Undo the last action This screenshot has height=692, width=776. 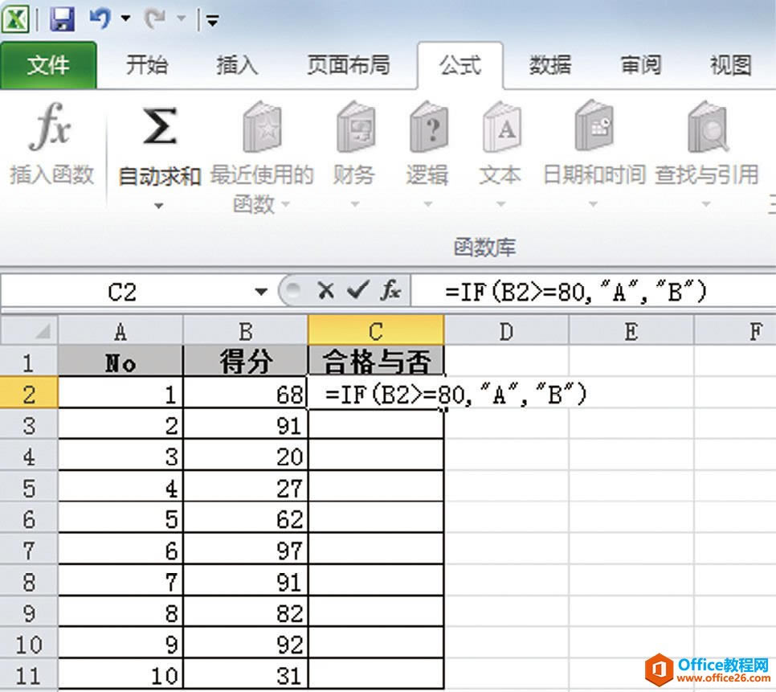tap(100, 18)
